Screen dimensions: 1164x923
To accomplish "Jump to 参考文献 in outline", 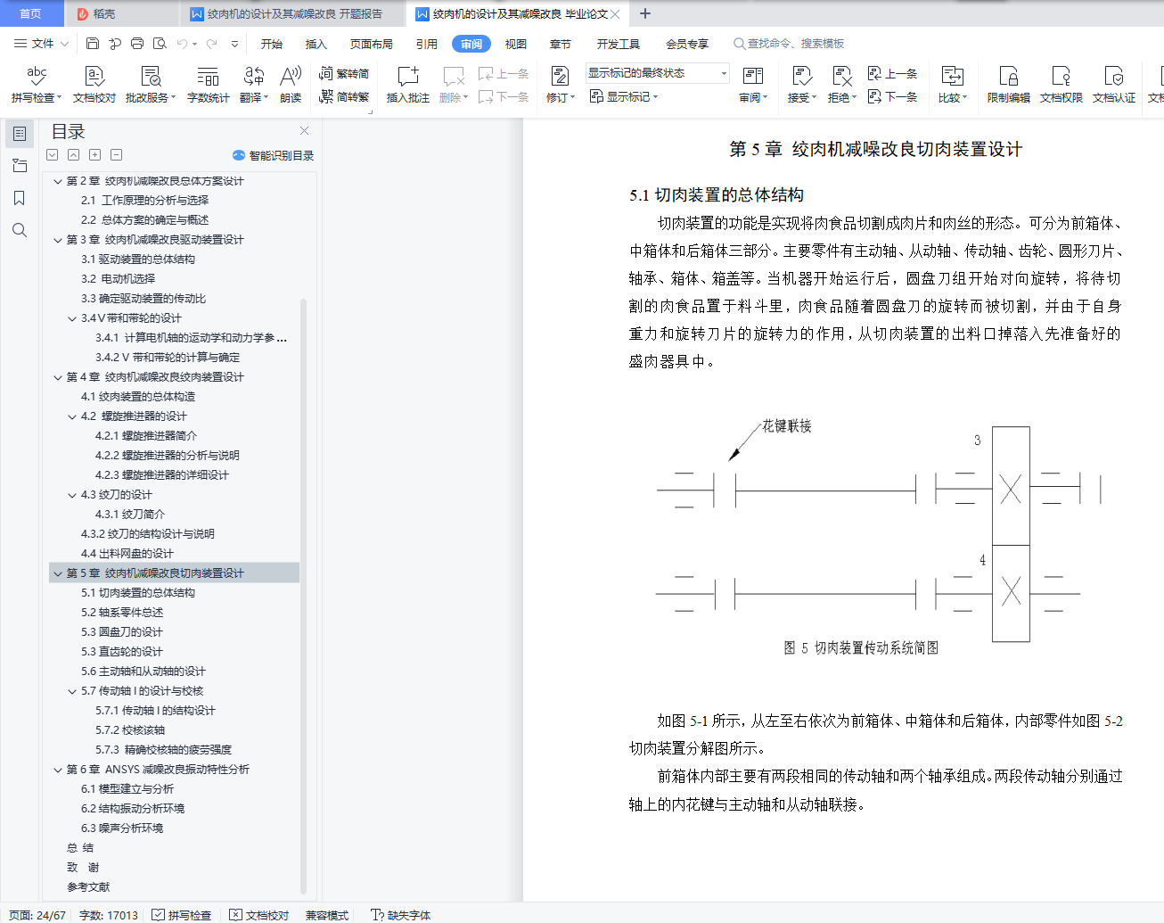I will (88, 887).
